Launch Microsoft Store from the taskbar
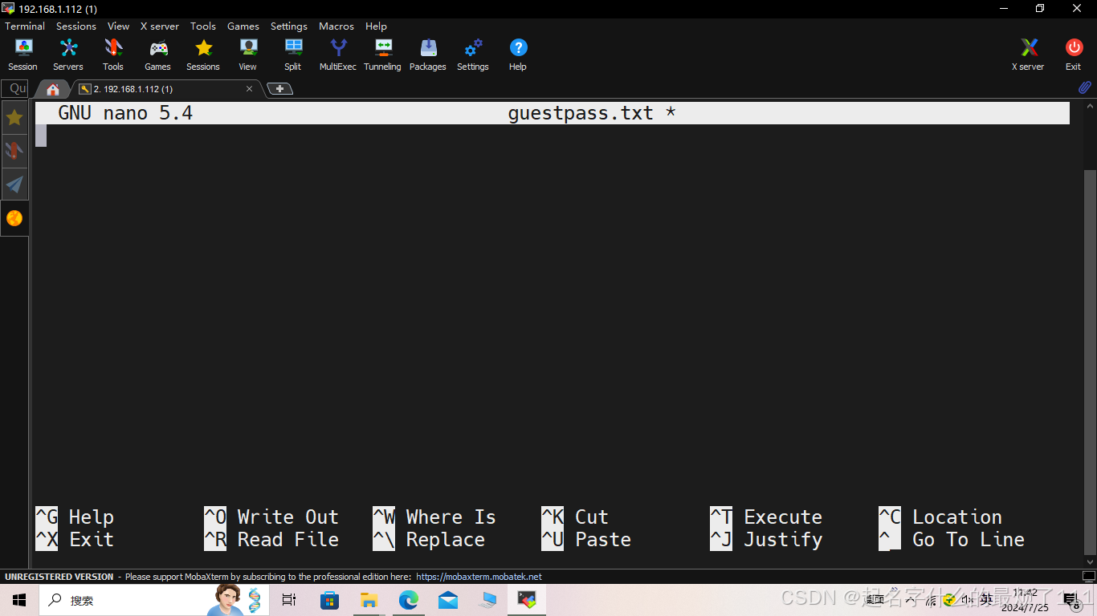This screenshot has height=616, width=1097. coord(329,600)
